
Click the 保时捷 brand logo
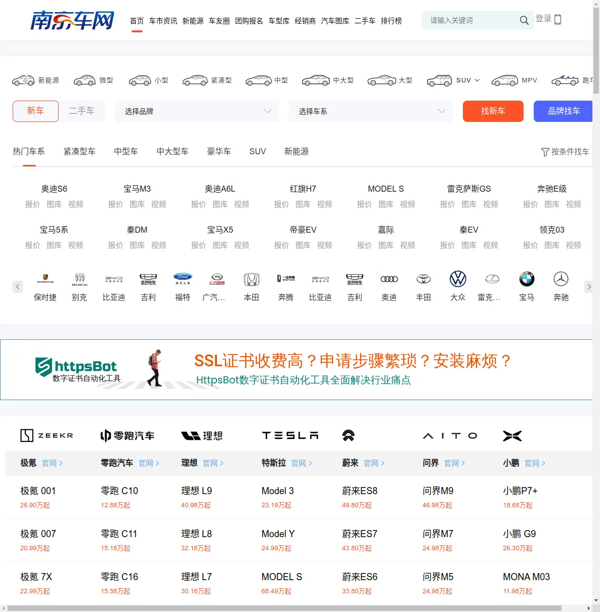coord(45,279)
